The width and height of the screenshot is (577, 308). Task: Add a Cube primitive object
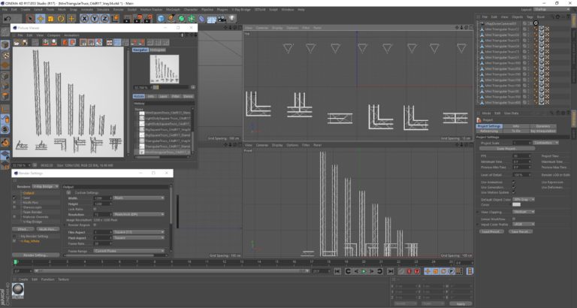click(162, 19)
